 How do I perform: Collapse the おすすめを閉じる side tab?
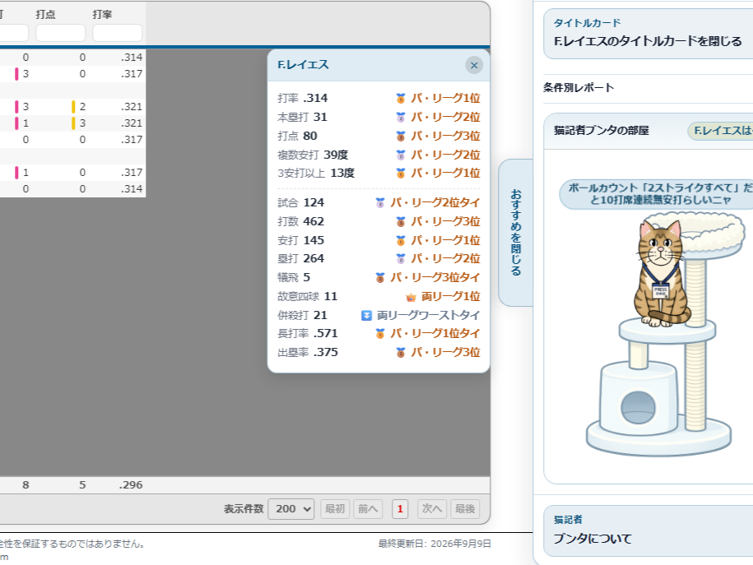516,233
